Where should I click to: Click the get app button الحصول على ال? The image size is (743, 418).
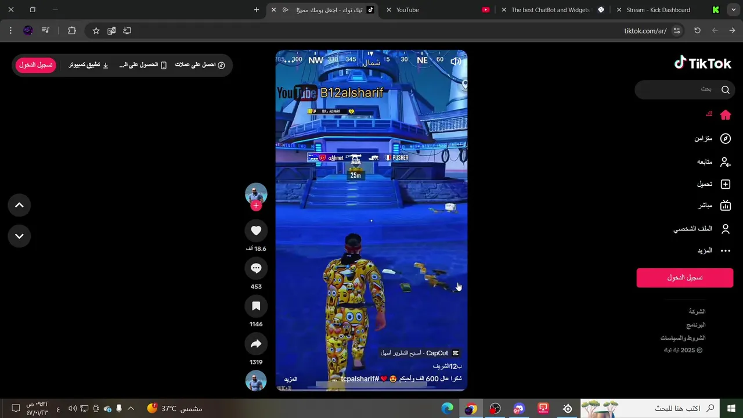click(x=143, y=65)
